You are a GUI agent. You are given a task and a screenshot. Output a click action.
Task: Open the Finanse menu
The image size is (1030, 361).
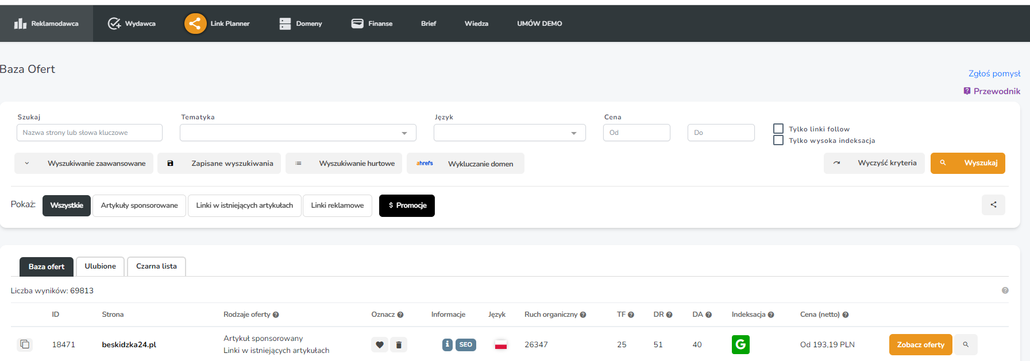pos(372,24)
